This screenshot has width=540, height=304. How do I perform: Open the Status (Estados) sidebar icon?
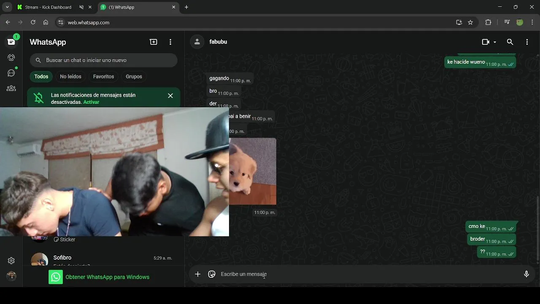(x=11, y=57)
